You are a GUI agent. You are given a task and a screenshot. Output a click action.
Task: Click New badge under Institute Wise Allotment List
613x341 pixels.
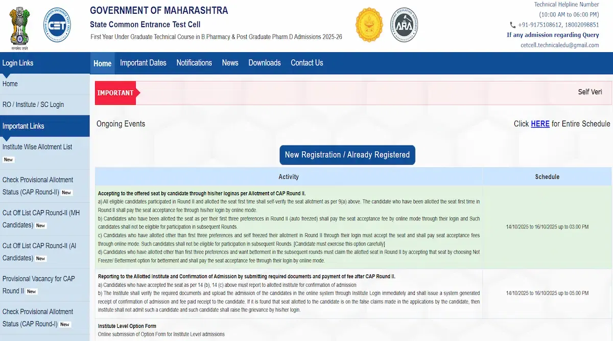8,160
